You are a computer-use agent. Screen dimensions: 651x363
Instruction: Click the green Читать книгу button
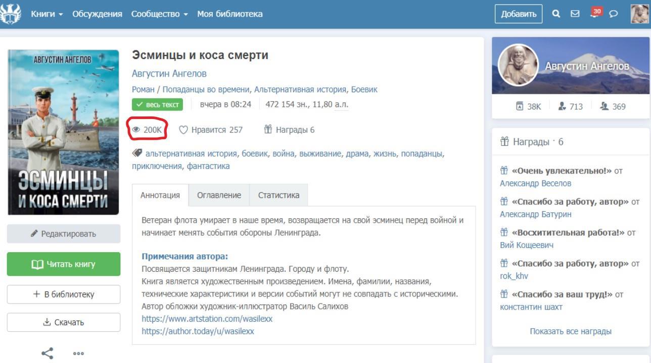point(64,264)
